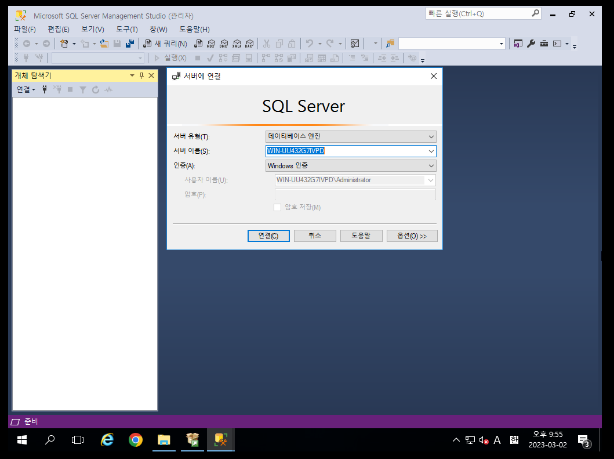Image resolution: width=614 pixels, height=459 pixels.
Task: Open the 창(W) menu
Action: tap(158, 30)
